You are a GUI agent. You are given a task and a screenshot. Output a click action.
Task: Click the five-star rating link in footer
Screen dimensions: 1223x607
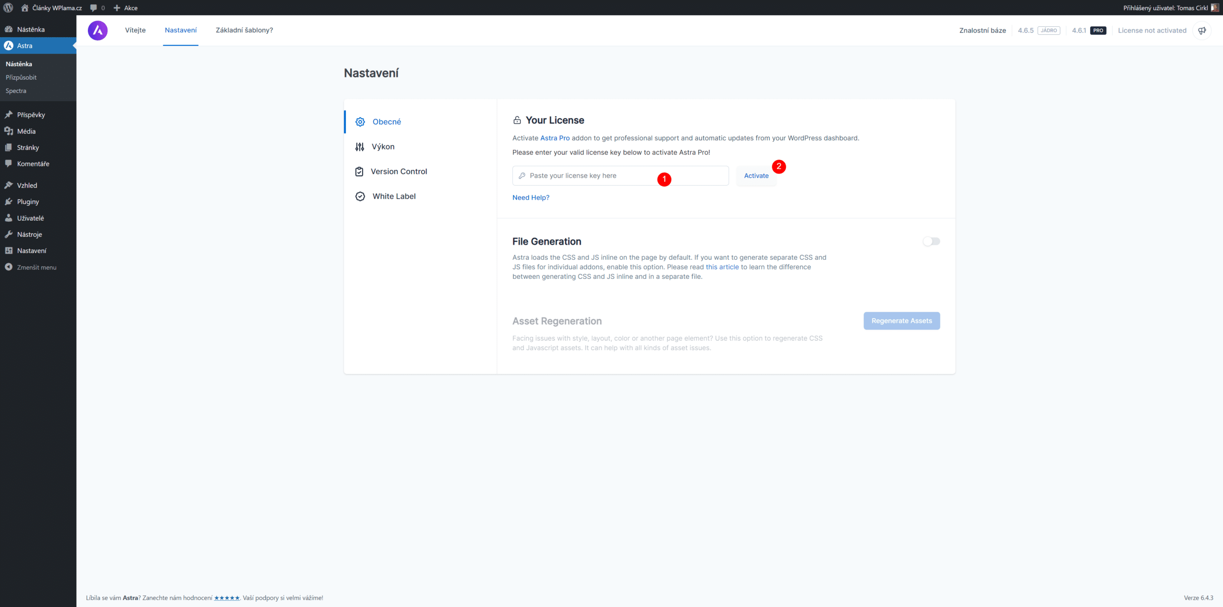coord(226,598)
